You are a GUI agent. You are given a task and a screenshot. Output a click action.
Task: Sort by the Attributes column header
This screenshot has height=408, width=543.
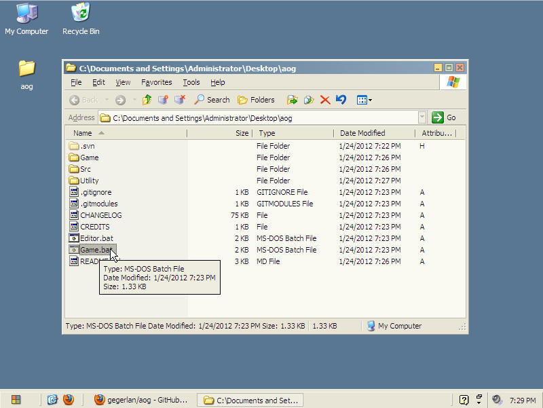pyautogui.click(x=436, y=133)
